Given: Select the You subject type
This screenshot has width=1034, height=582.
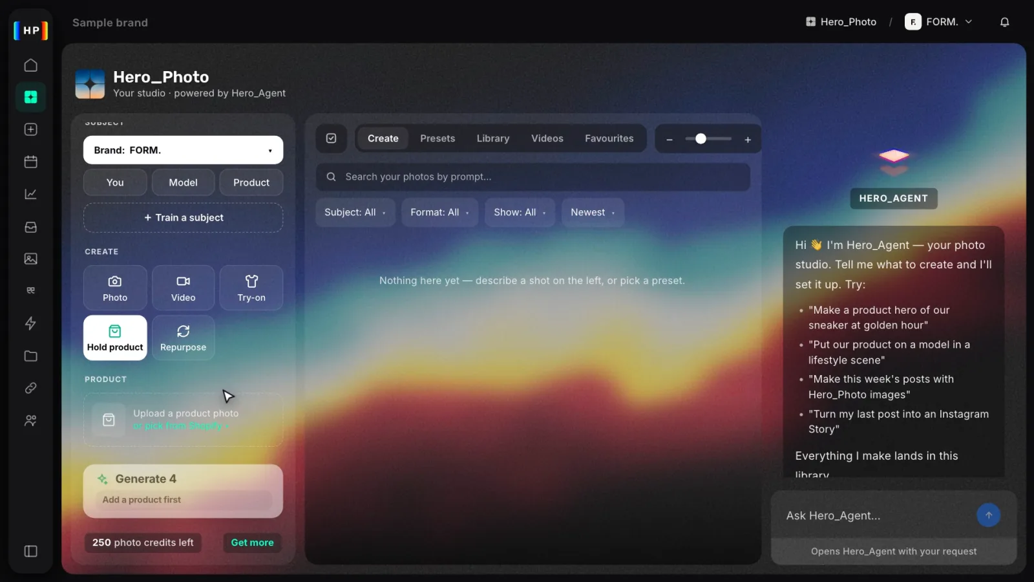Looking at the screenshot, I should 115,182.
